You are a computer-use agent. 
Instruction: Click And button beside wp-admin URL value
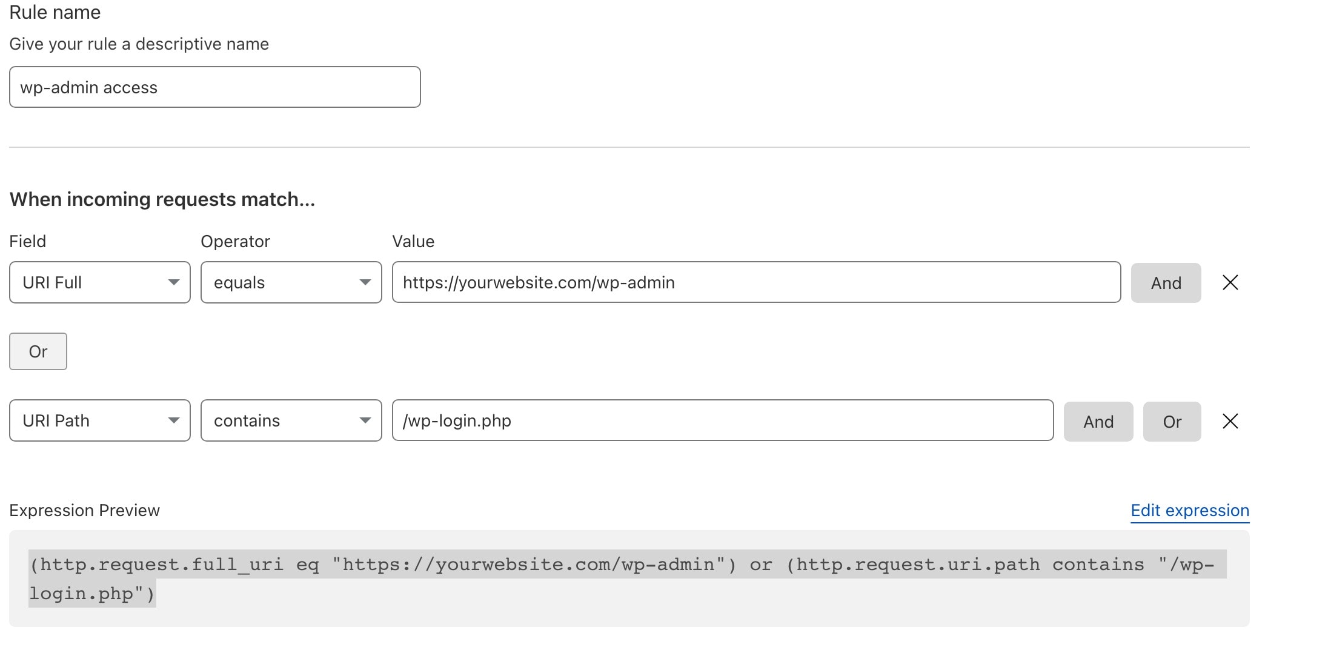point(1166,283)
